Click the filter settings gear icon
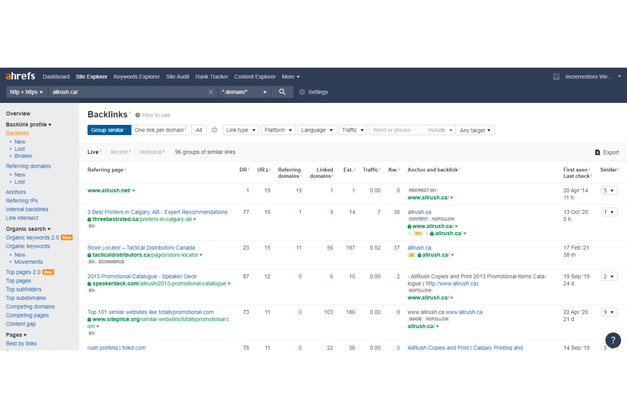 pos(214,130)
